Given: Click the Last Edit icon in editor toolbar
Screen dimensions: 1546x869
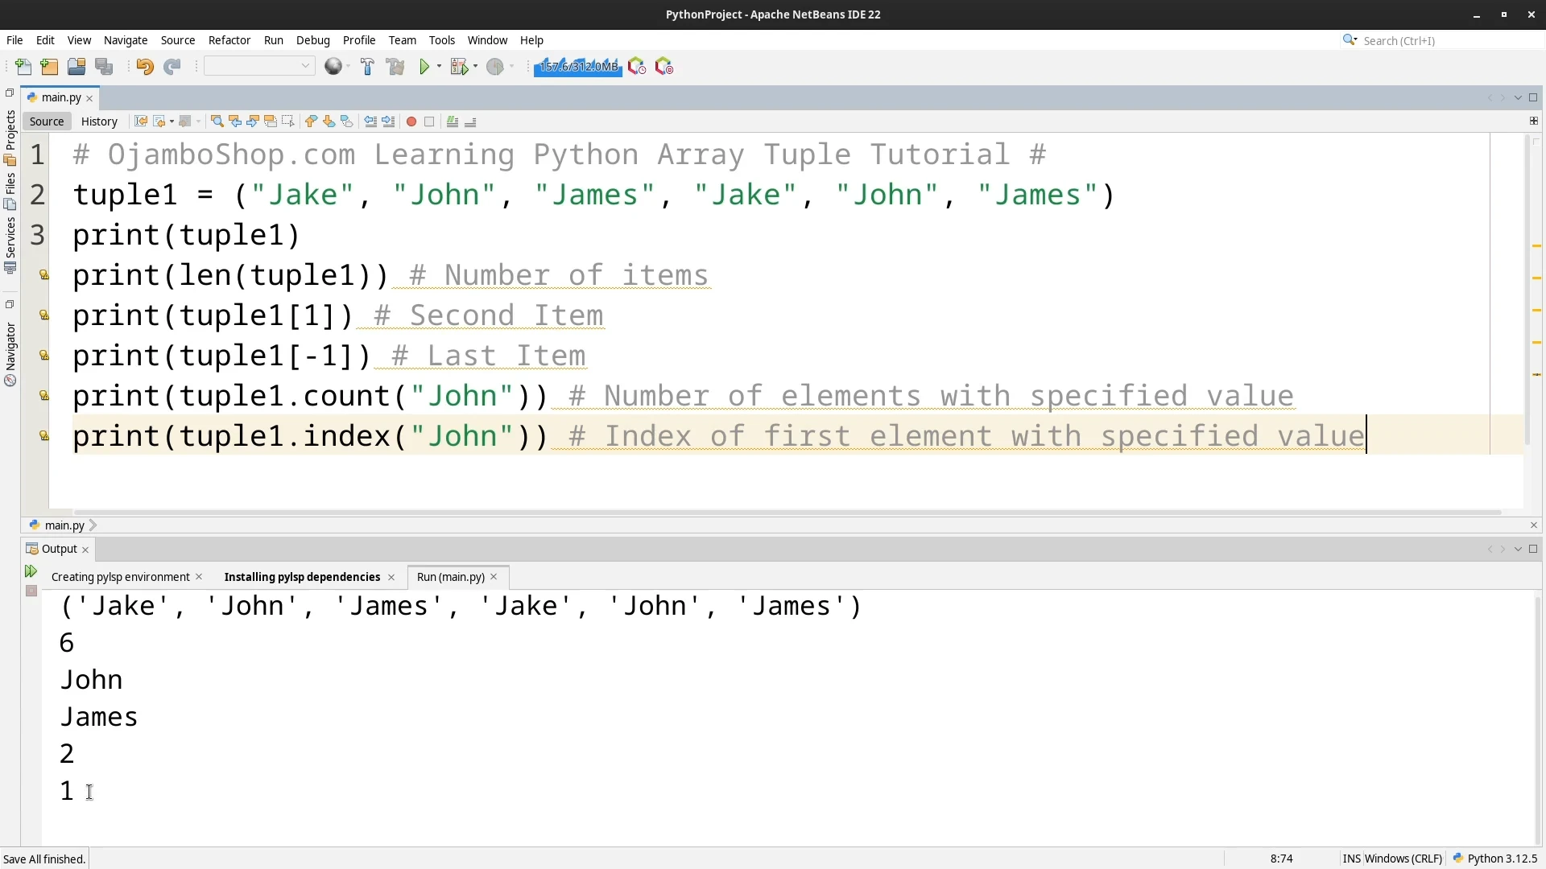Looking at the screenshot, I should click(141, 121).
